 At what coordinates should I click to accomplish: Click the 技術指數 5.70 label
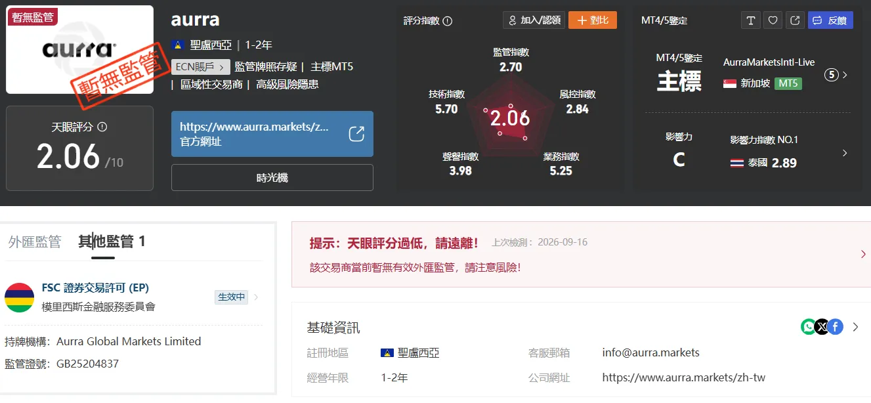(x=446, y=102)
